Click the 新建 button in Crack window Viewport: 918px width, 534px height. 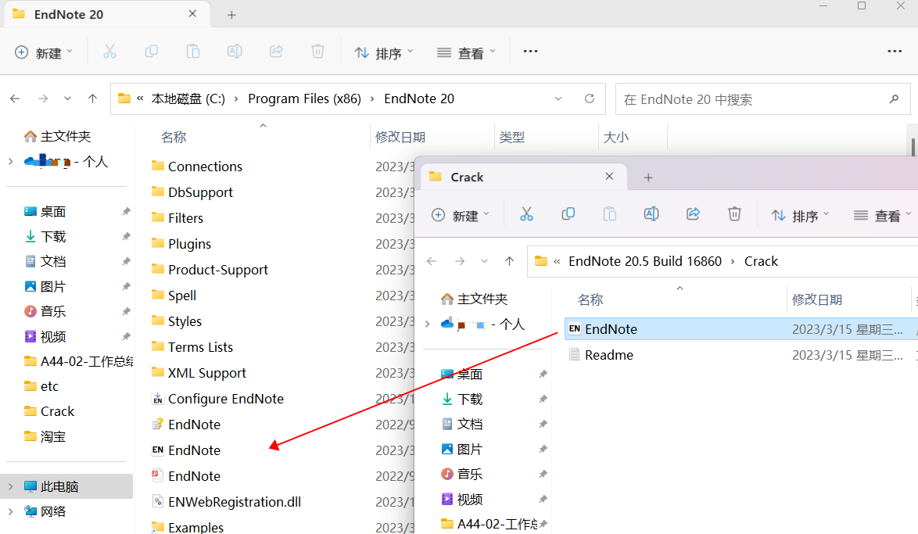pos(461,215)
